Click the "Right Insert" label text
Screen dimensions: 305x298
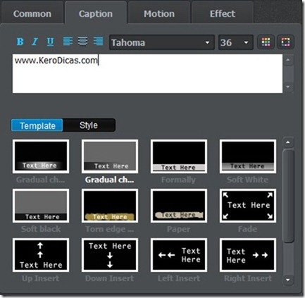[x=248, y=278]
